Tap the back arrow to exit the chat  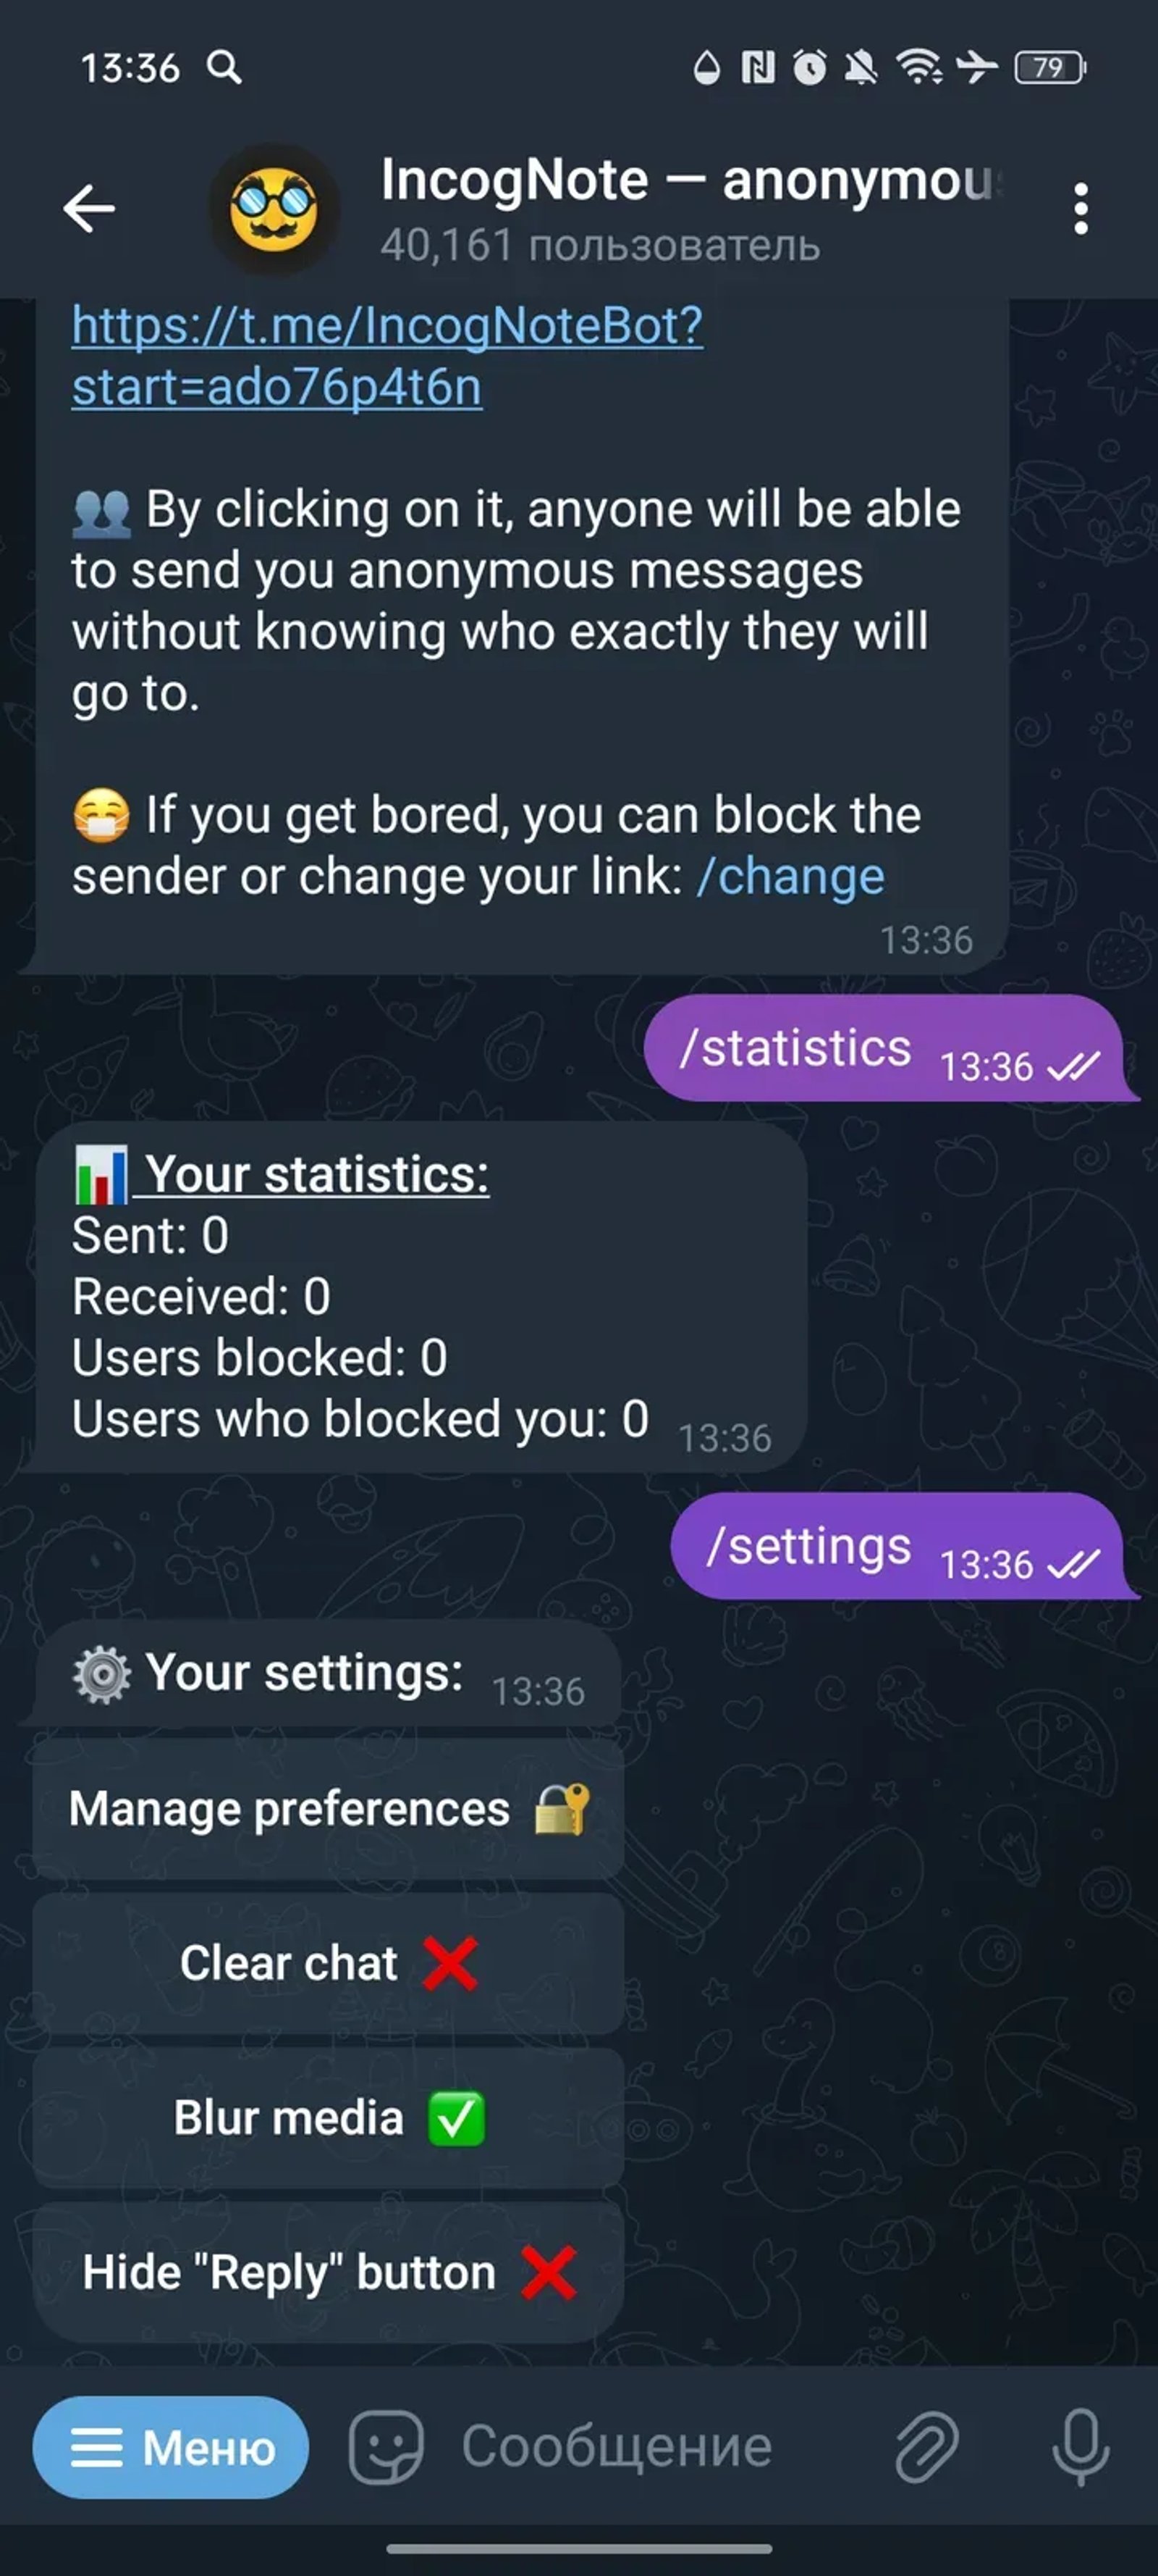pos(88,207)
